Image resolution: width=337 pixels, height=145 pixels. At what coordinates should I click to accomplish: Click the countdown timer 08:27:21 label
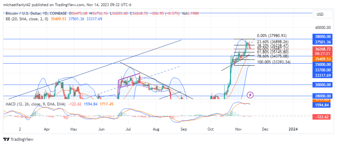[322, 53]
